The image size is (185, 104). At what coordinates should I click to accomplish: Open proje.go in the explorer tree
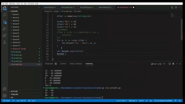(17, 52)
